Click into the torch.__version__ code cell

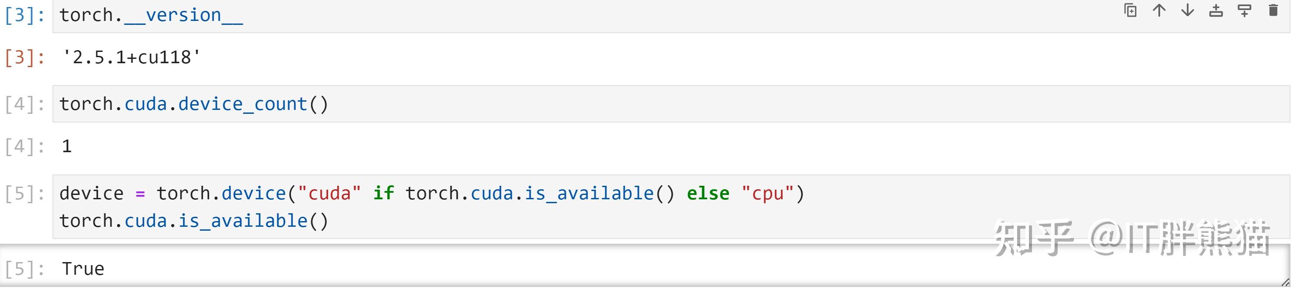click(151, 16)
